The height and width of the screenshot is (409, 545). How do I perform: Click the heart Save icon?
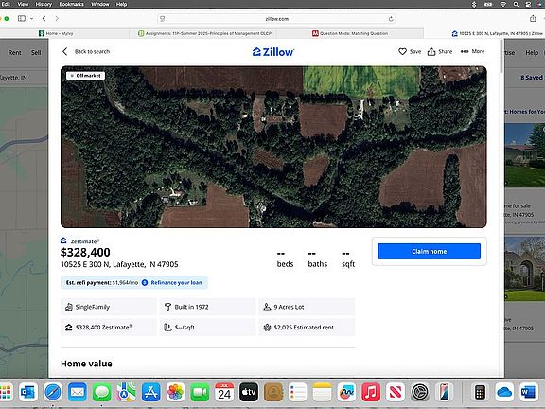402,52
